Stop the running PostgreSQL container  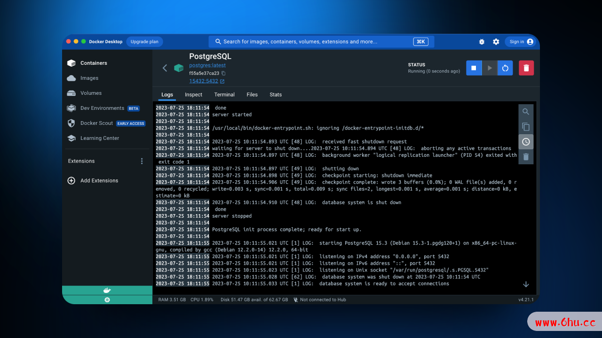[x=474, y=68]
